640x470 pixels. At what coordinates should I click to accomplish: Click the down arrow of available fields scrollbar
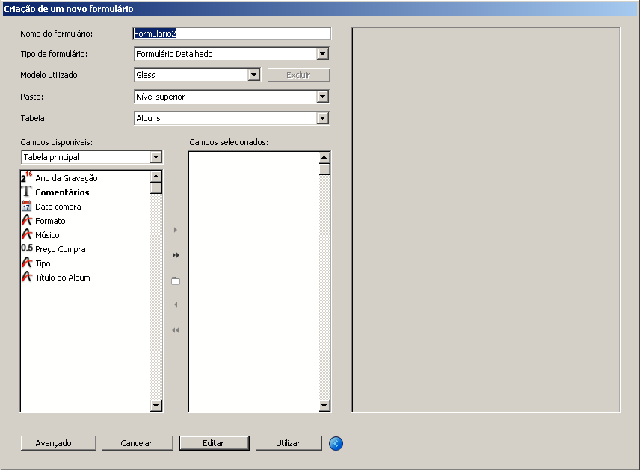[156, 405]
